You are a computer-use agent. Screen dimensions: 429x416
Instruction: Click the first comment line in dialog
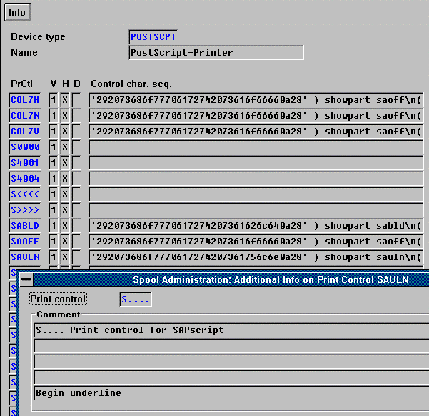(x=231, y=330)
